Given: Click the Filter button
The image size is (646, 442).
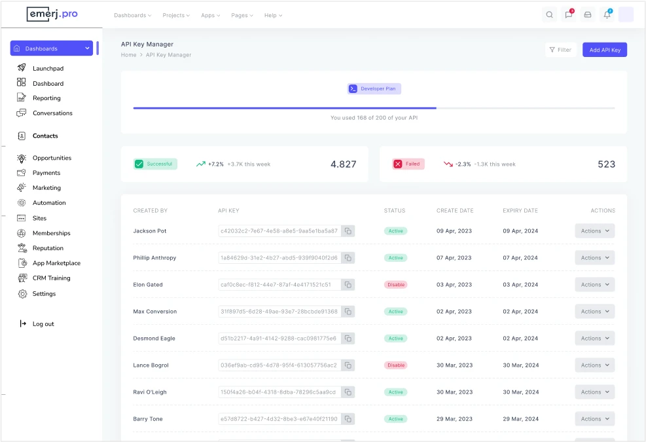Looking at the screenshot, I should pyautogui.click(x=560, y=50).
